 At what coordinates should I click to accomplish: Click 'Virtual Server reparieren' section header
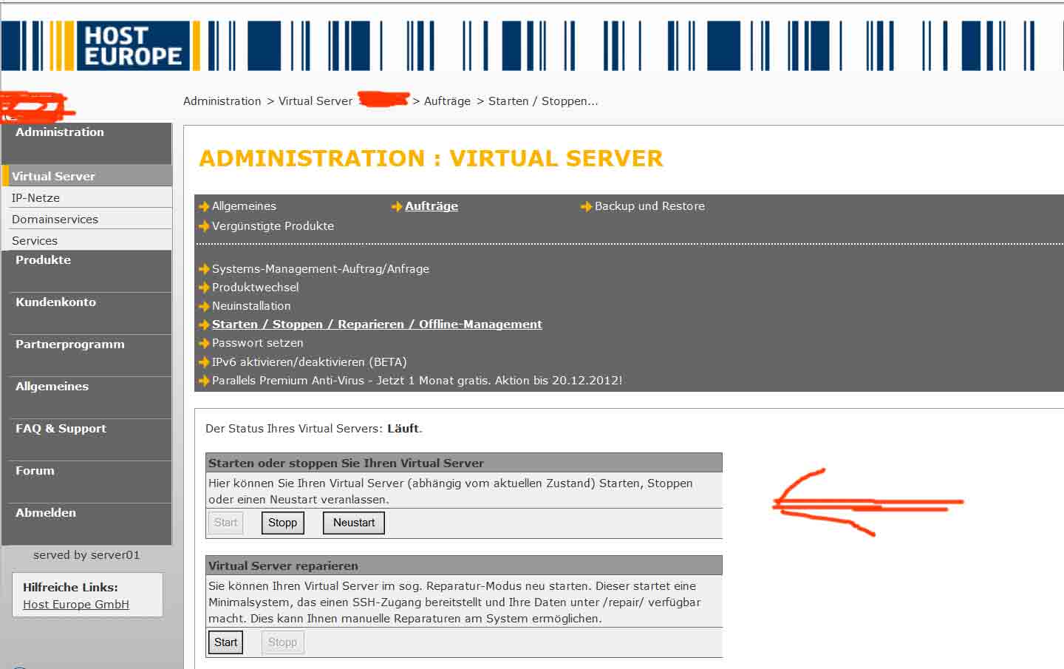(464, 566)
